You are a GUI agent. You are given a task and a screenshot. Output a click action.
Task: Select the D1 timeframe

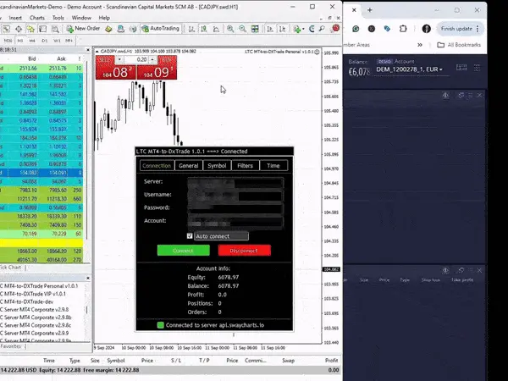44,41
